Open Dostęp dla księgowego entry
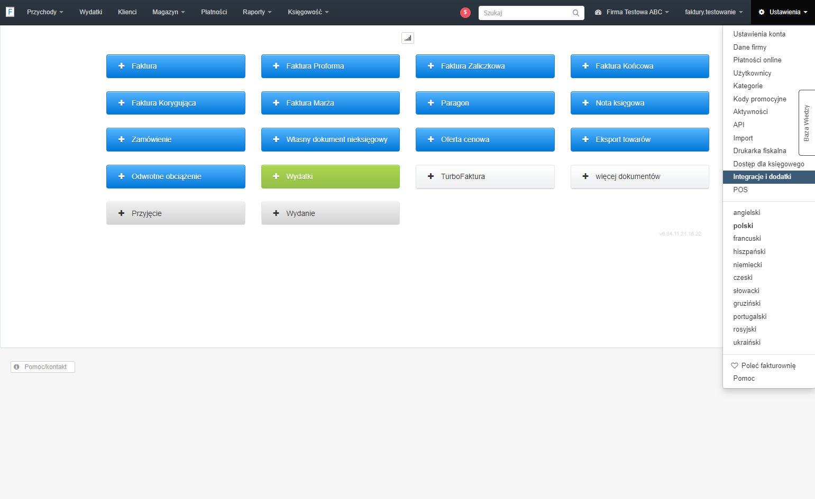The height and width of the screenshot is (499, 815). (768, 164)
